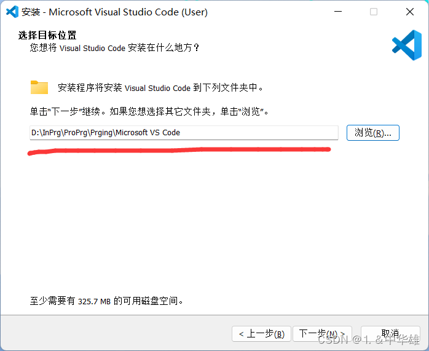Click the window title 安装 - Microsoft Visual Studio Code (User)

pos(114,12)
